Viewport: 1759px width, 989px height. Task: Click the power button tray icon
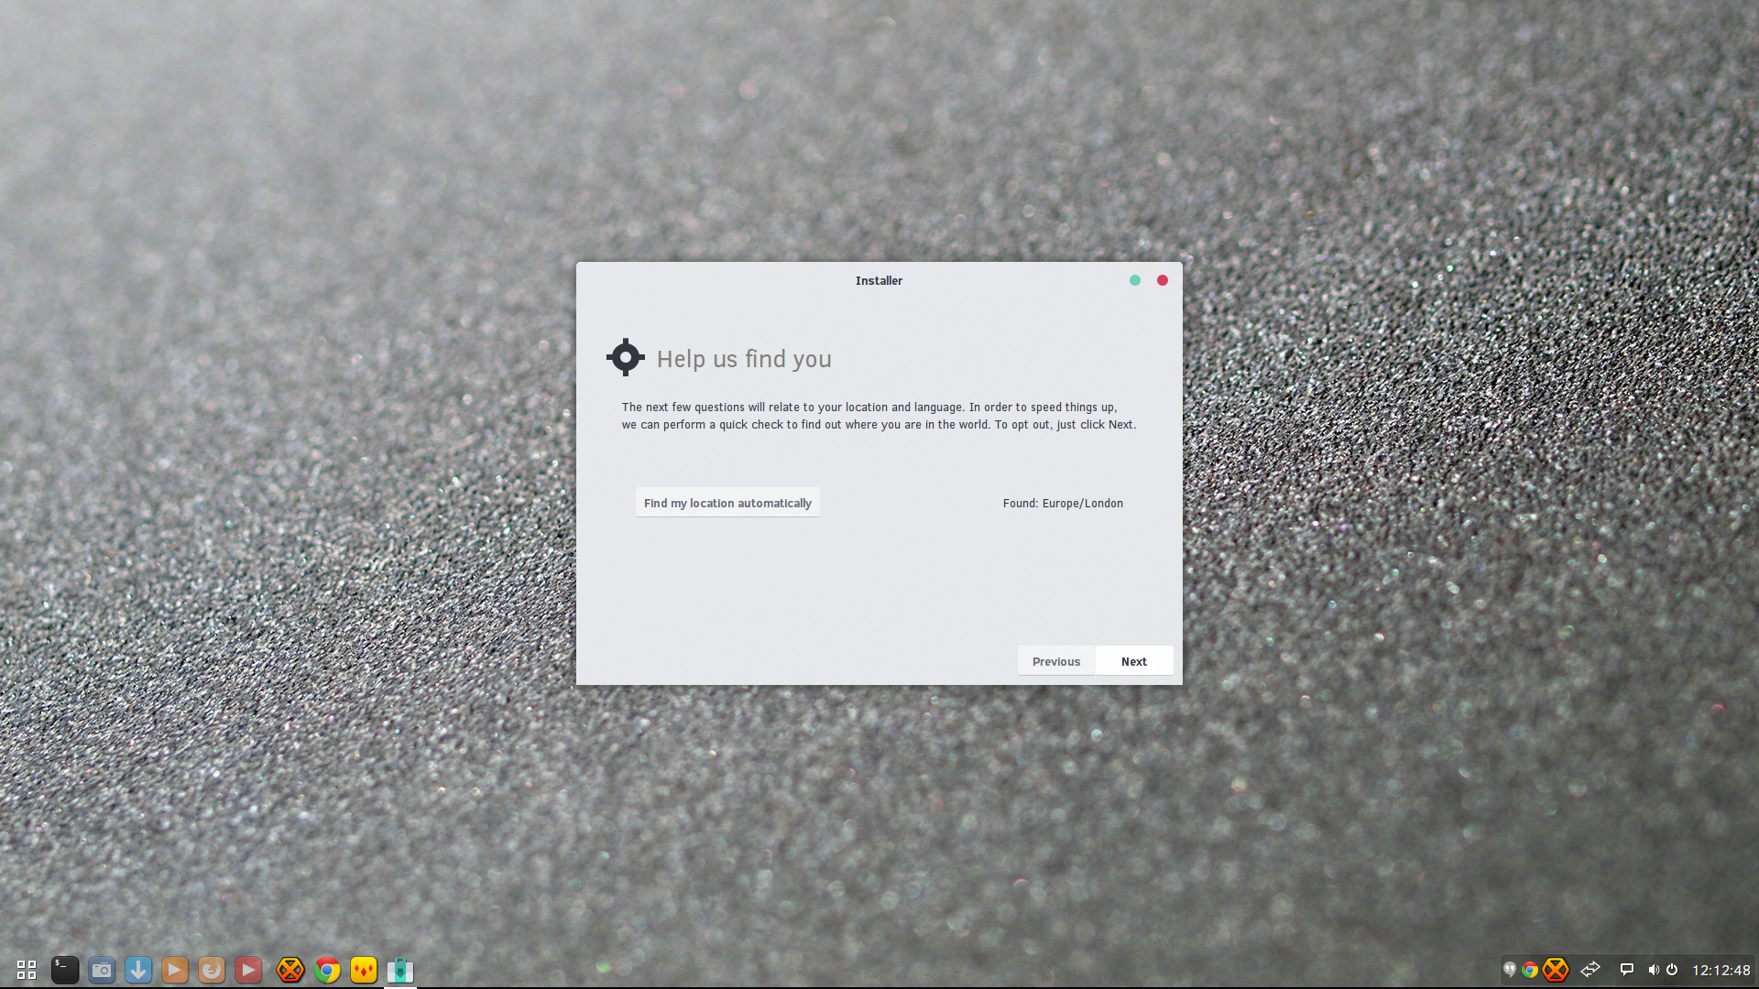1672,969
